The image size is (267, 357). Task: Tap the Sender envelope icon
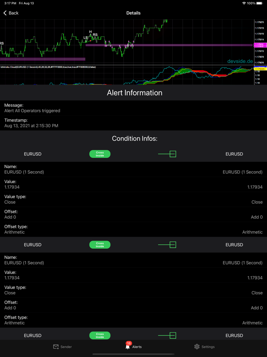tap(56, 347)
